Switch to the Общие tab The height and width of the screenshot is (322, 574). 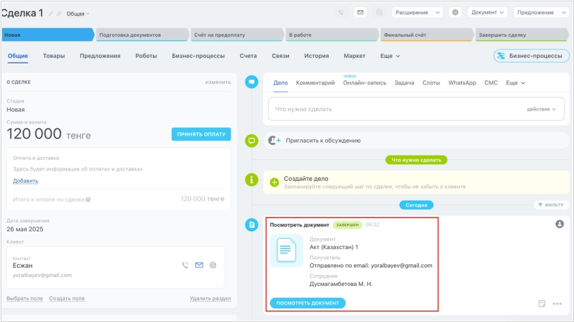[18, 56]
